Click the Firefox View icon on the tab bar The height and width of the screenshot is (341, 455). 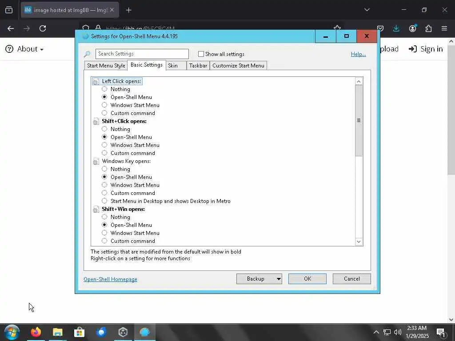(9, 10)
